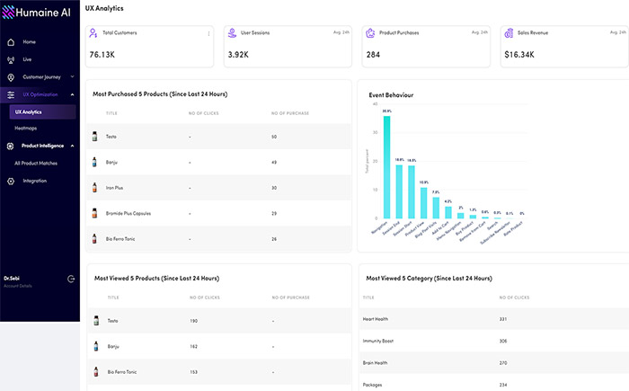This screenshot has height=391, width=629.
Task: Click the Total Customers card icon
Action: click(94, 33)
